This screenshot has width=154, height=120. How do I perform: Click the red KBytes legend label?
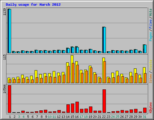[151, 108]
